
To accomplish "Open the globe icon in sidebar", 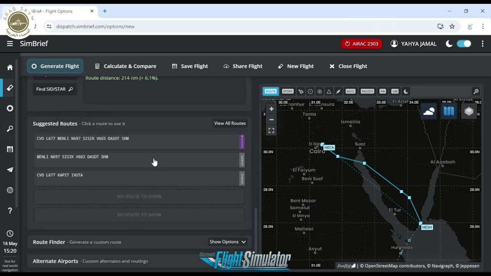I will [10, 190].
